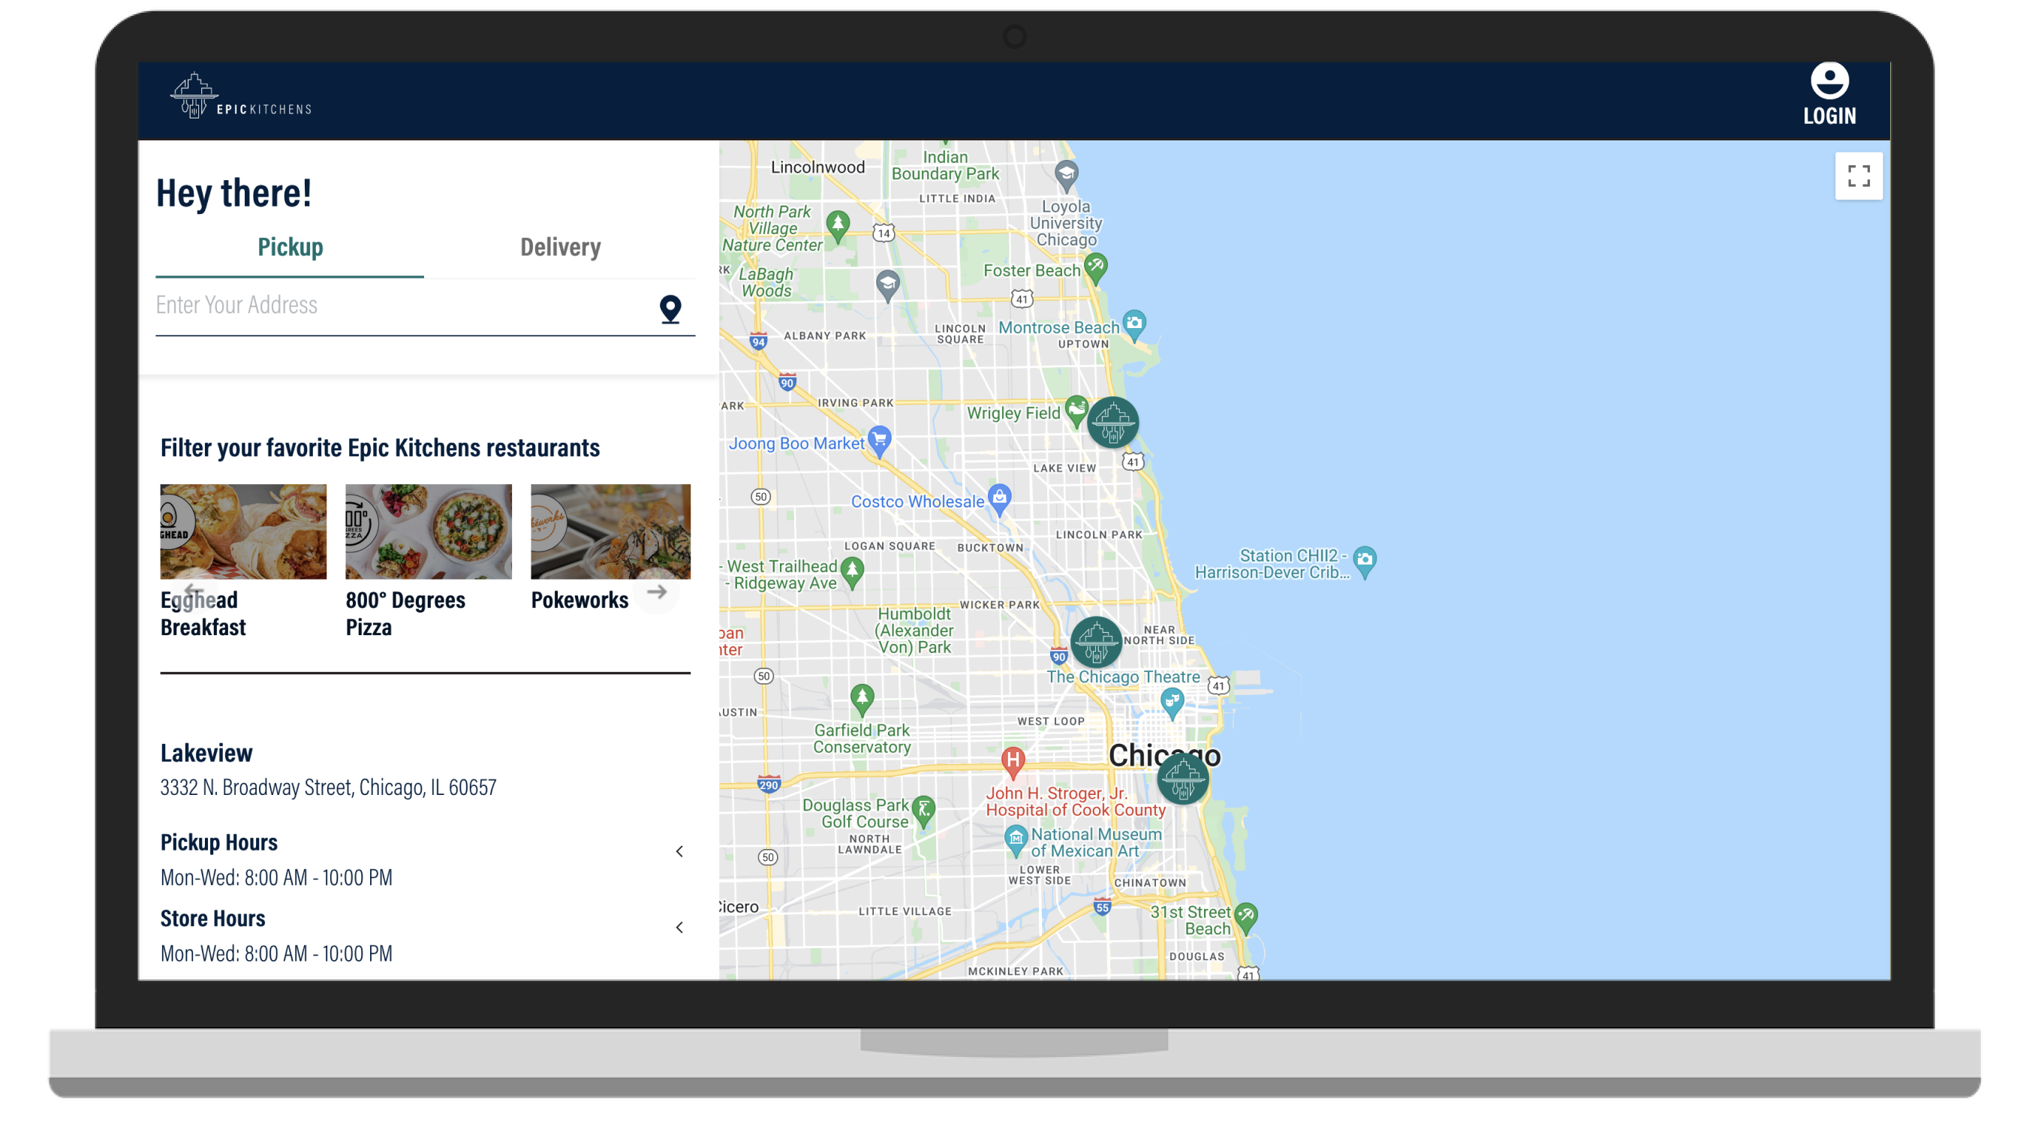The width and height of the screenshot is (2029, 1141).
Task: Click the next arrow on restaurant carousel
Action: pyautogui.click(x=657, y=592)
